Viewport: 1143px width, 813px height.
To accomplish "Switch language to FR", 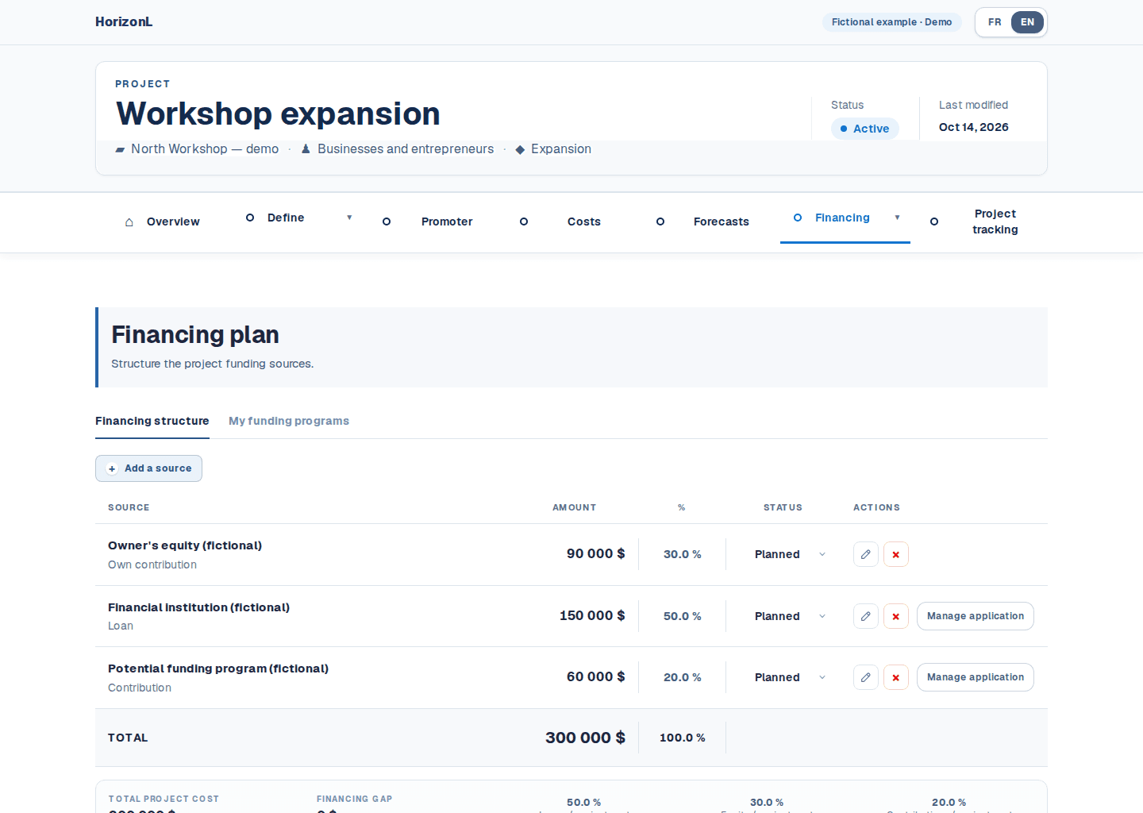I will click(x=995, y=22).
